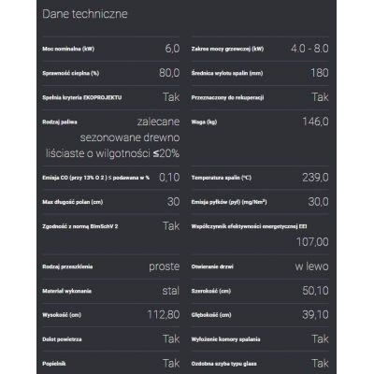
Task: Select the Emisja pyłków value 30,0
Action: 318,202
